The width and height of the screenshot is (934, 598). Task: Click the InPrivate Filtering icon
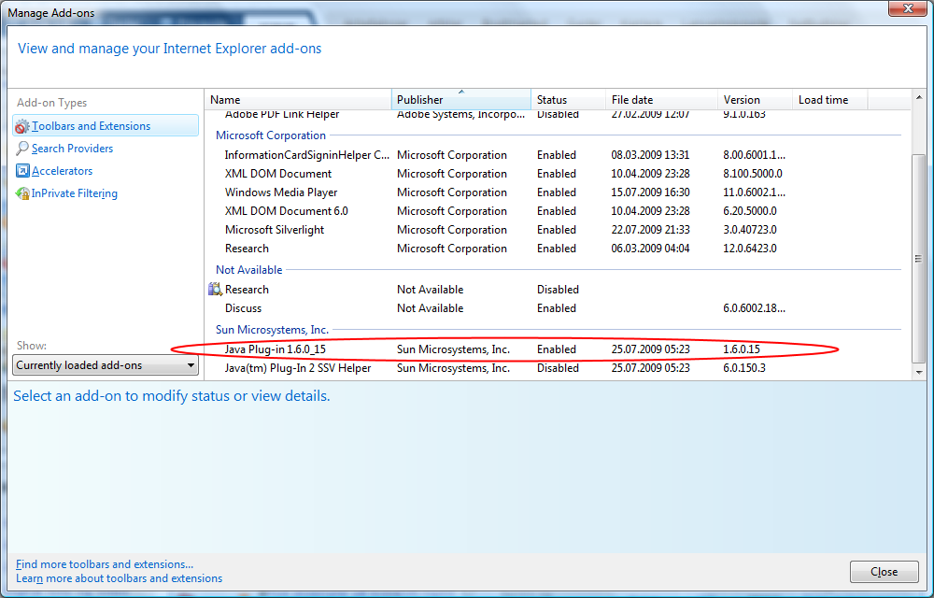tap(22, 193)
